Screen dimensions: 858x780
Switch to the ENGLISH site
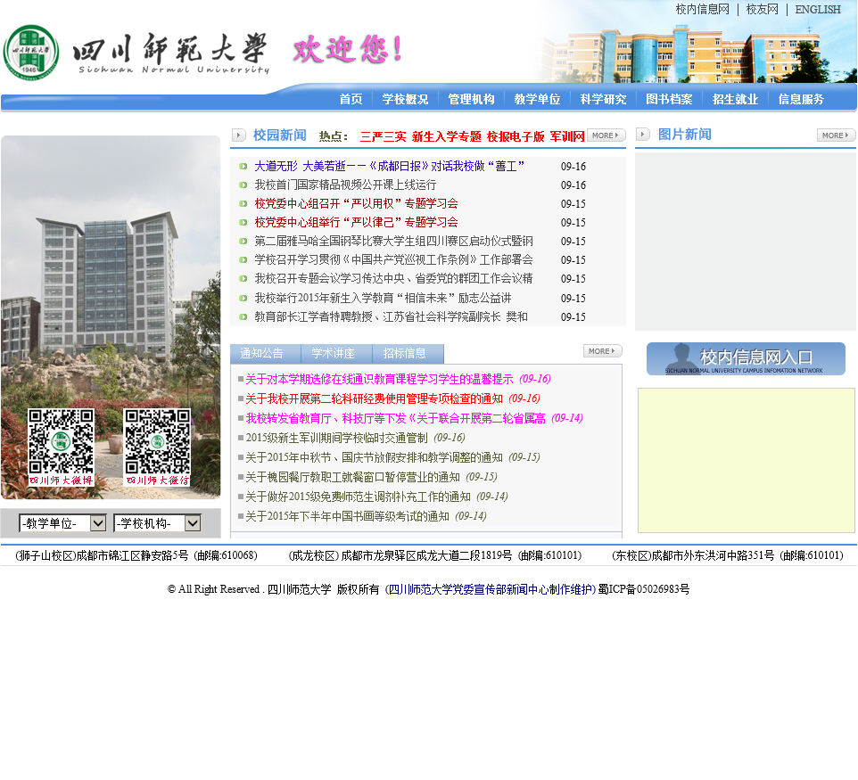point(818,9)
